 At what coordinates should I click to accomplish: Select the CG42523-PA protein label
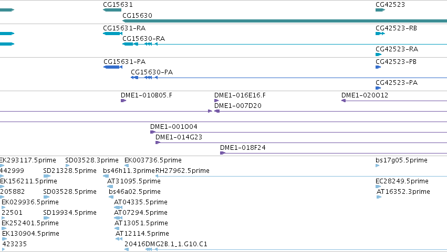pos(397,83)
